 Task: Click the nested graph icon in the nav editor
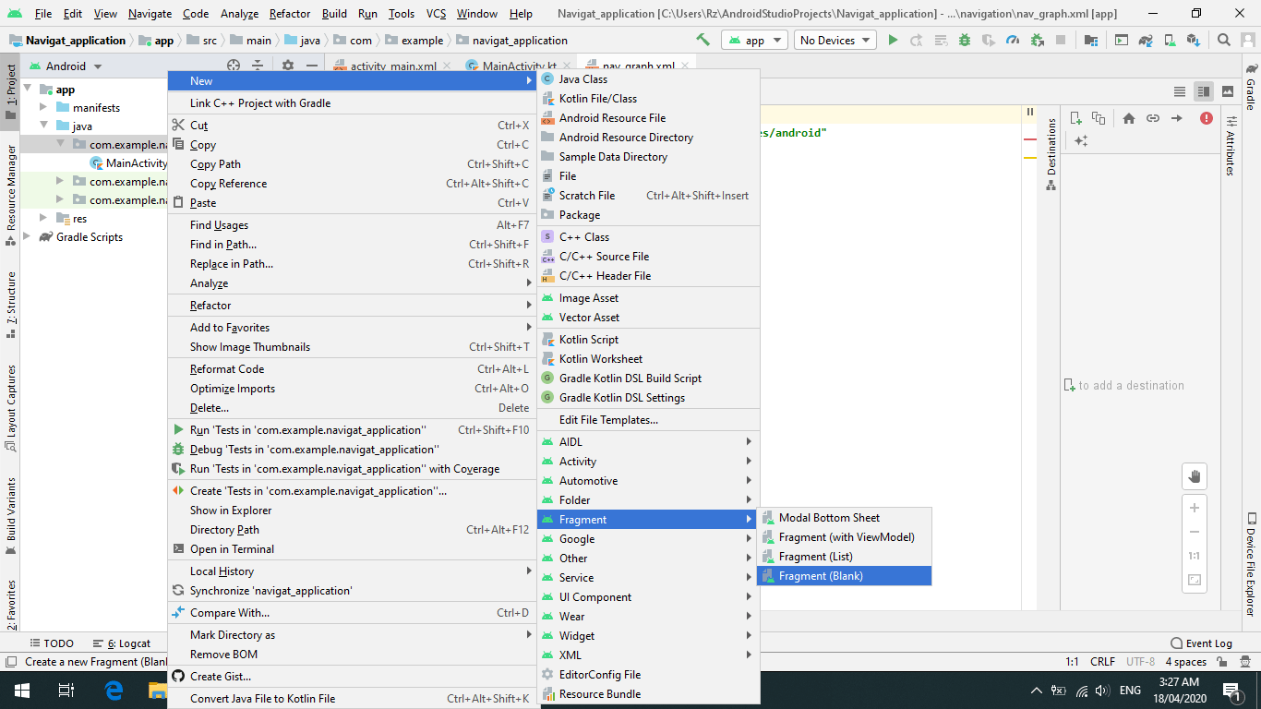[x=1099, y=118]
